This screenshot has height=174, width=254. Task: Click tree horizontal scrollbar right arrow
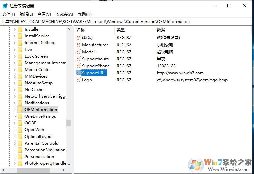(63, 170)
